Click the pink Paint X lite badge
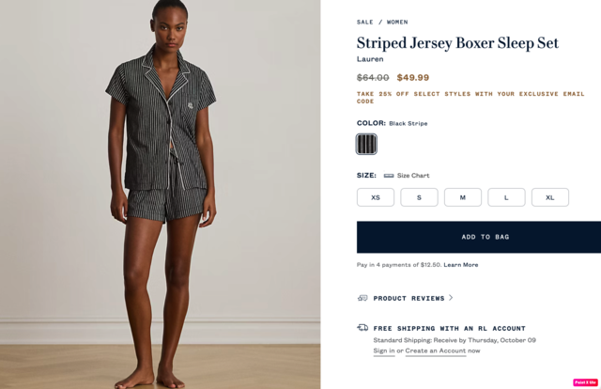601x389 pixels. pos(585,382)
